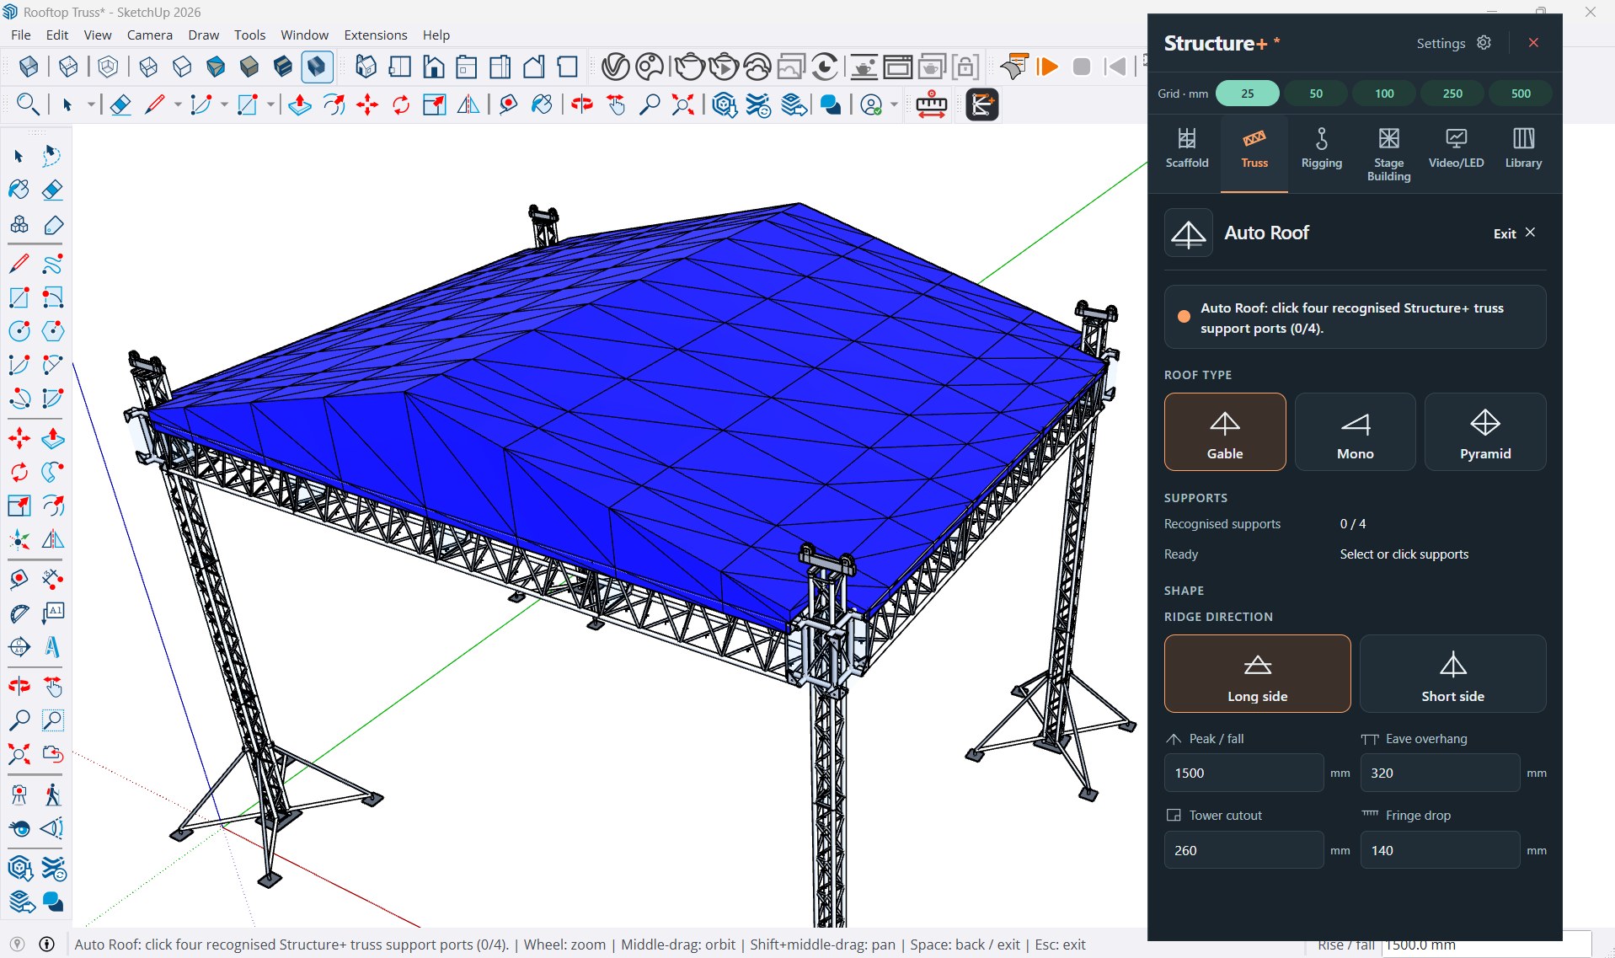Open the Camera menu
This screenshot has height=958, width=1615.
coord(150,35)
